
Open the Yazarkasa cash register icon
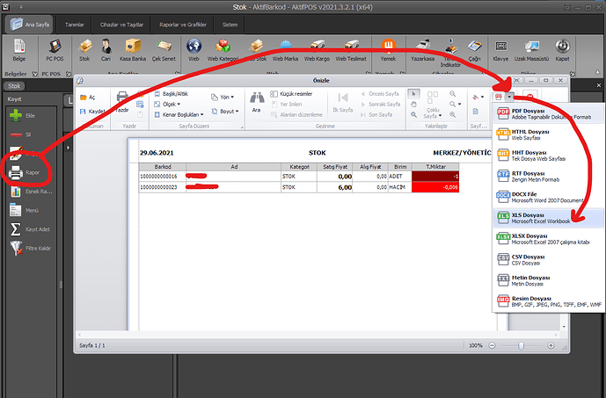point(422,50)
